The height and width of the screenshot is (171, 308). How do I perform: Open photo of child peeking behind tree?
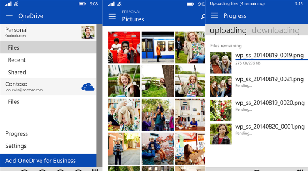[x=157, y=81]
